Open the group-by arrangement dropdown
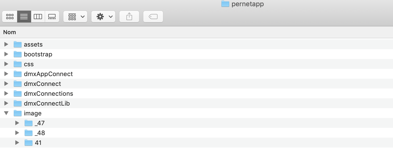 point(75,17)
